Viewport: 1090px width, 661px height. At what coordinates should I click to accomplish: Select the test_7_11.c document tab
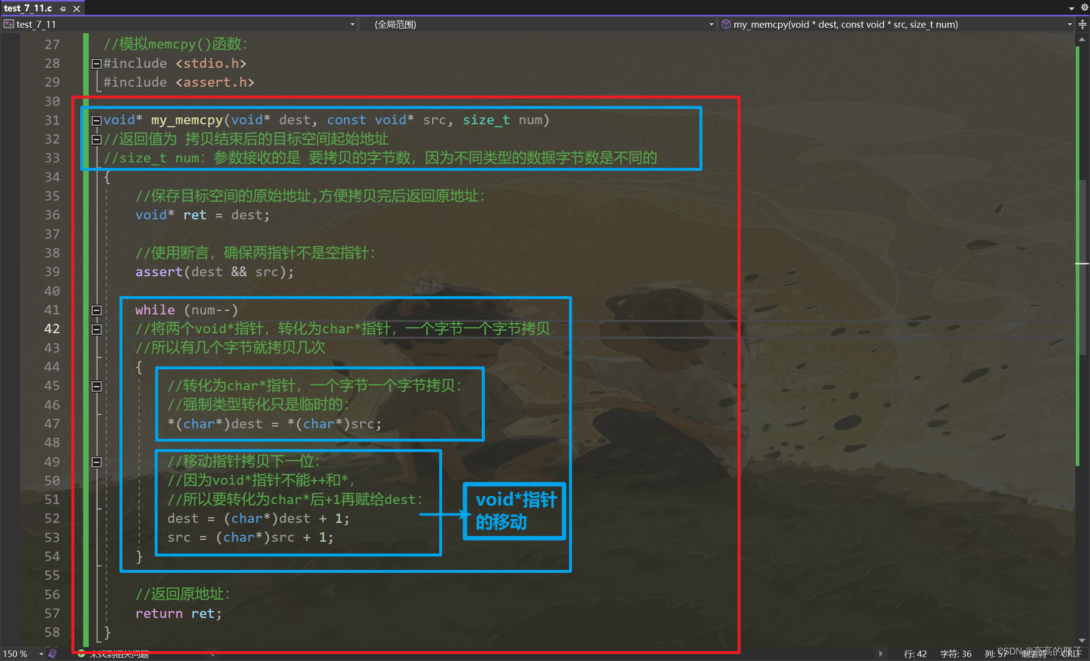tap(28, 8)
